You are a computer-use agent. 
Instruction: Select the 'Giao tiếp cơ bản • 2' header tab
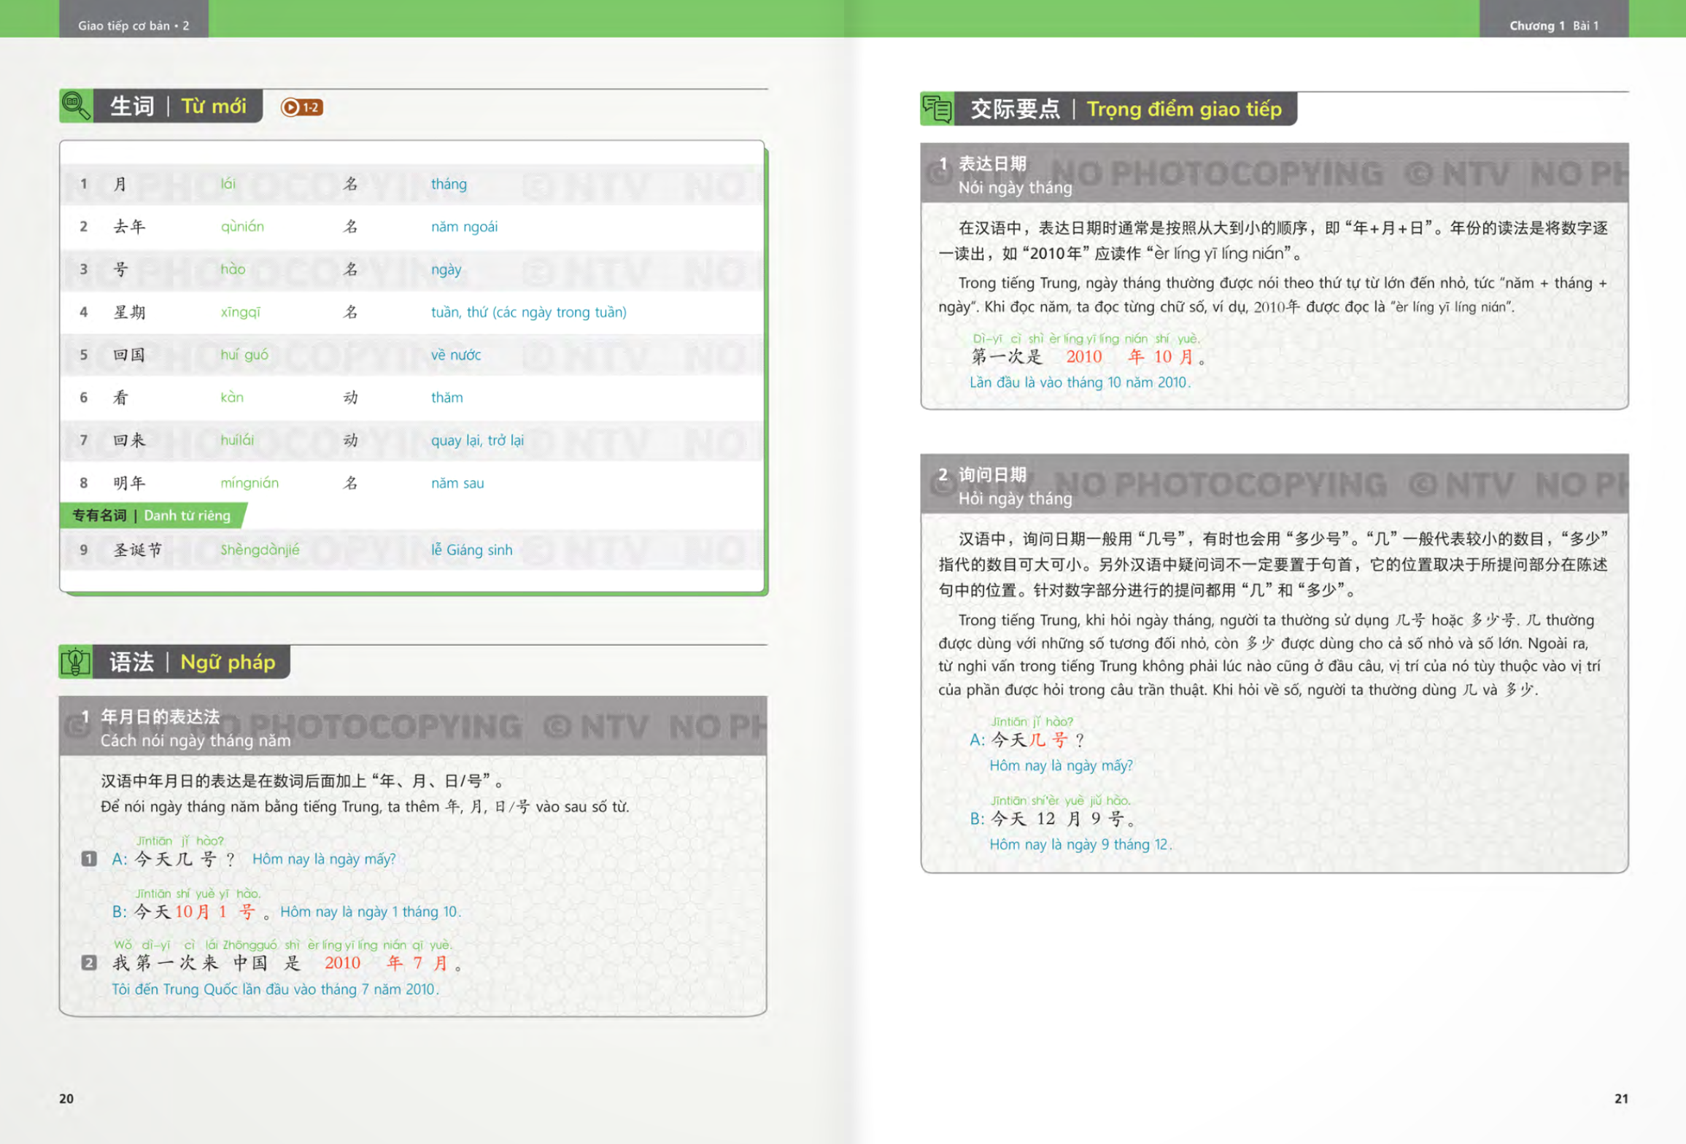coord(134,26)
